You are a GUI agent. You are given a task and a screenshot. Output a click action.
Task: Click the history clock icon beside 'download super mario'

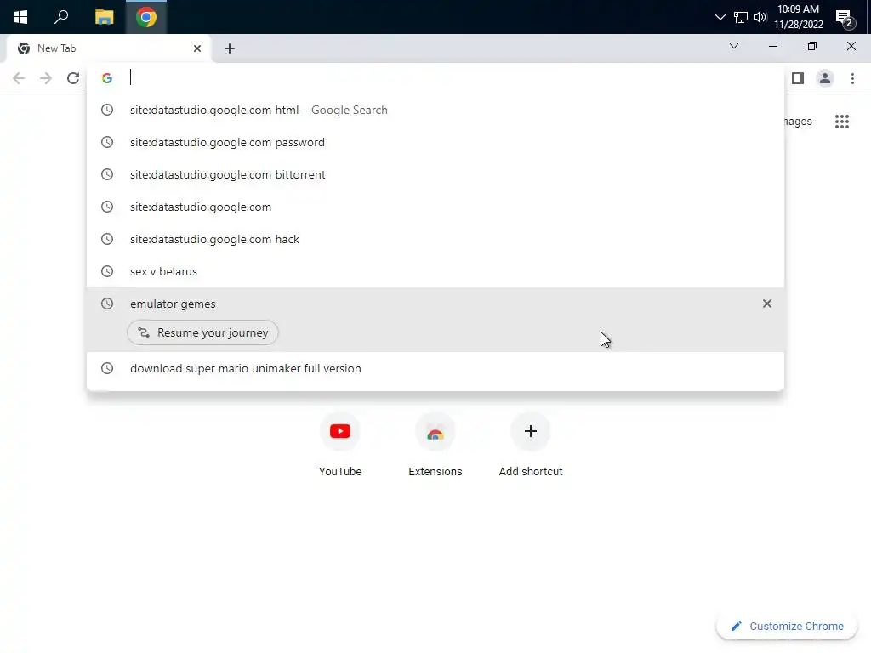(x=107, y=368)
